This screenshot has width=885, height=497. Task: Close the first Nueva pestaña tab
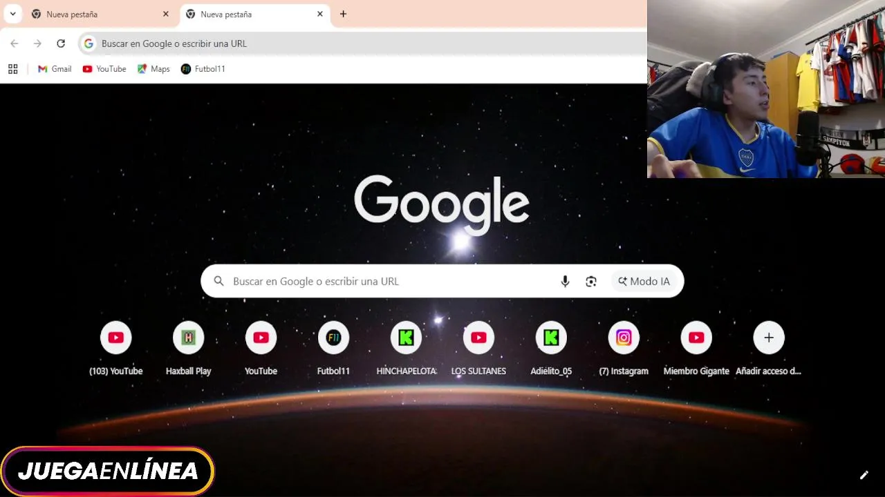[x=165, y=14]
